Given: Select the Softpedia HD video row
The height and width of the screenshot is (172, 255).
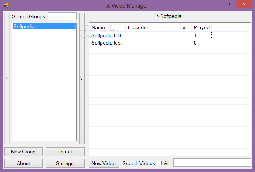Looking at the screenshot, I should pyautogui.click(x=151, y=35).
